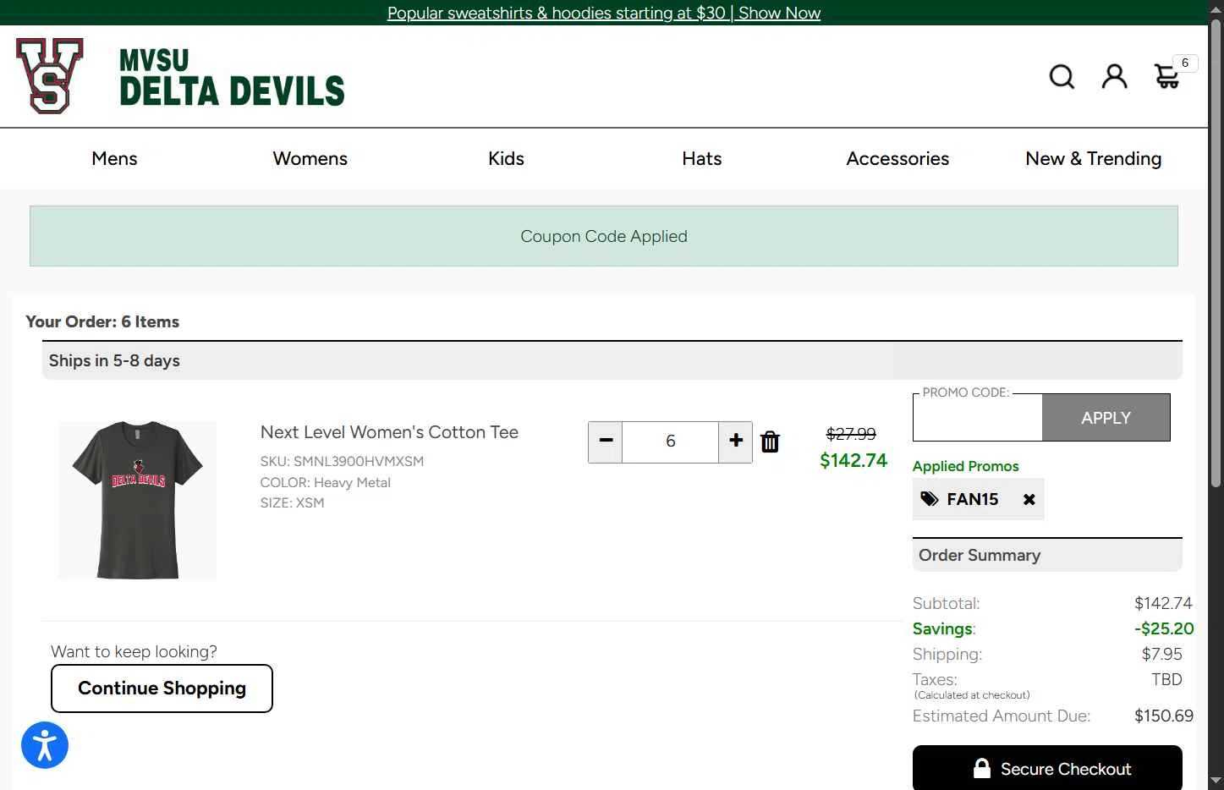
Task: Click the SIZE: XSM text
Action: 292,502
